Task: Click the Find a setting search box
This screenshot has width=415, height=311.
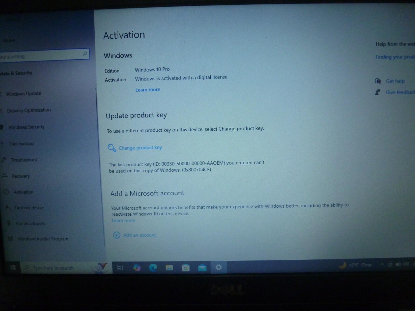Action: click(x=45, y=55)
